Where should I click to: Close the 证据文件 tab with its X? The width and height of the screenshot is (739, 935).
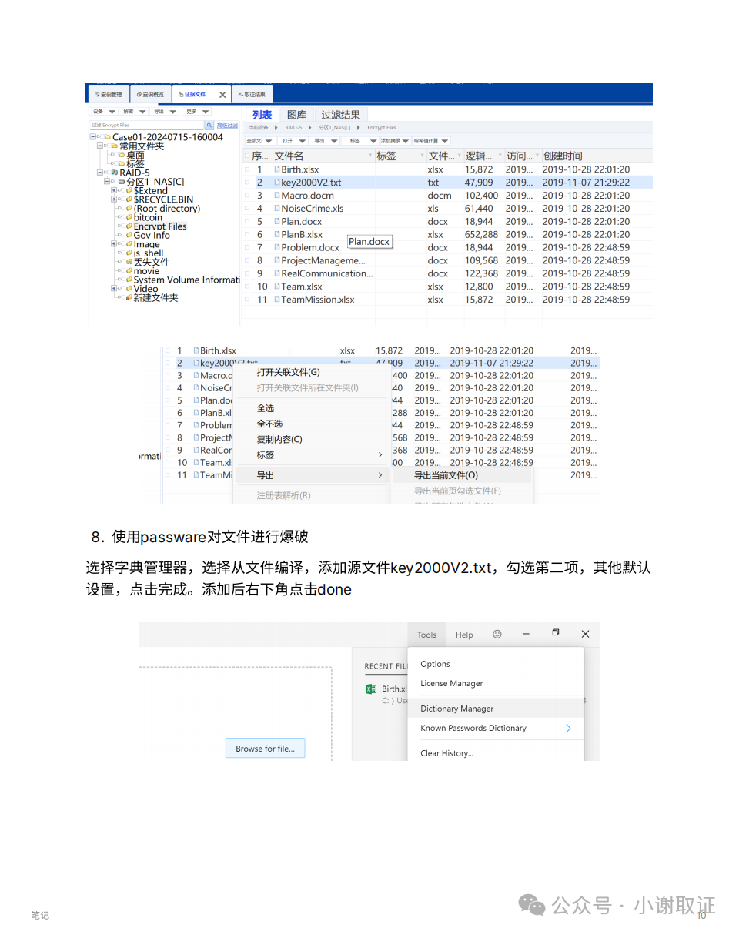(x=222, y=95)
